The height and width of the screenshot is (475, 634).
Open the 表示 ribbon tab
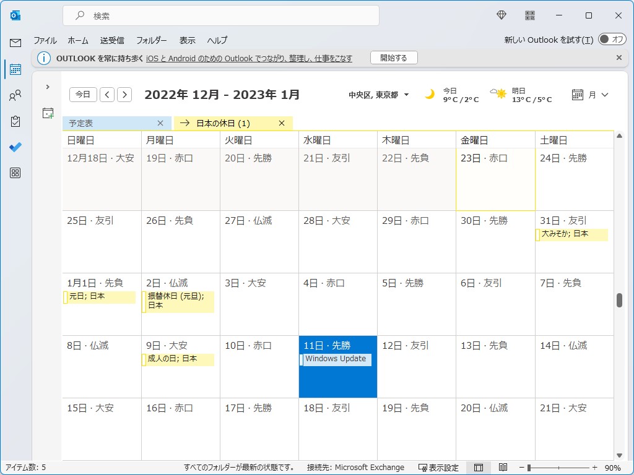[187, 40]
